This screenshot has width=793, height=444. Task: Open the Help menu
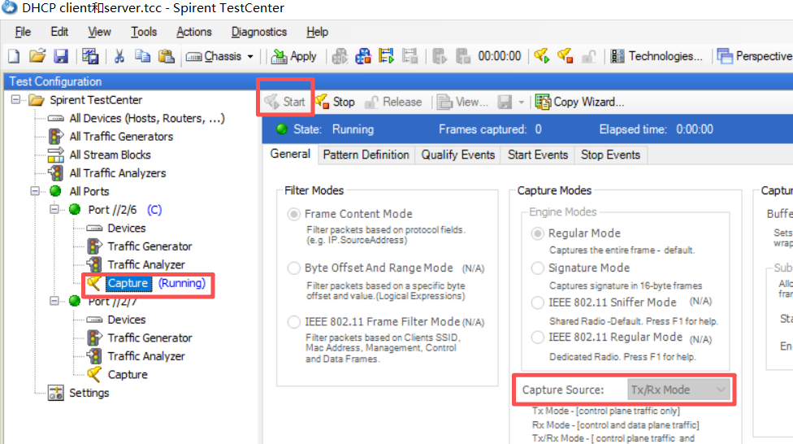pyautogui.click(x=317, y=32)
